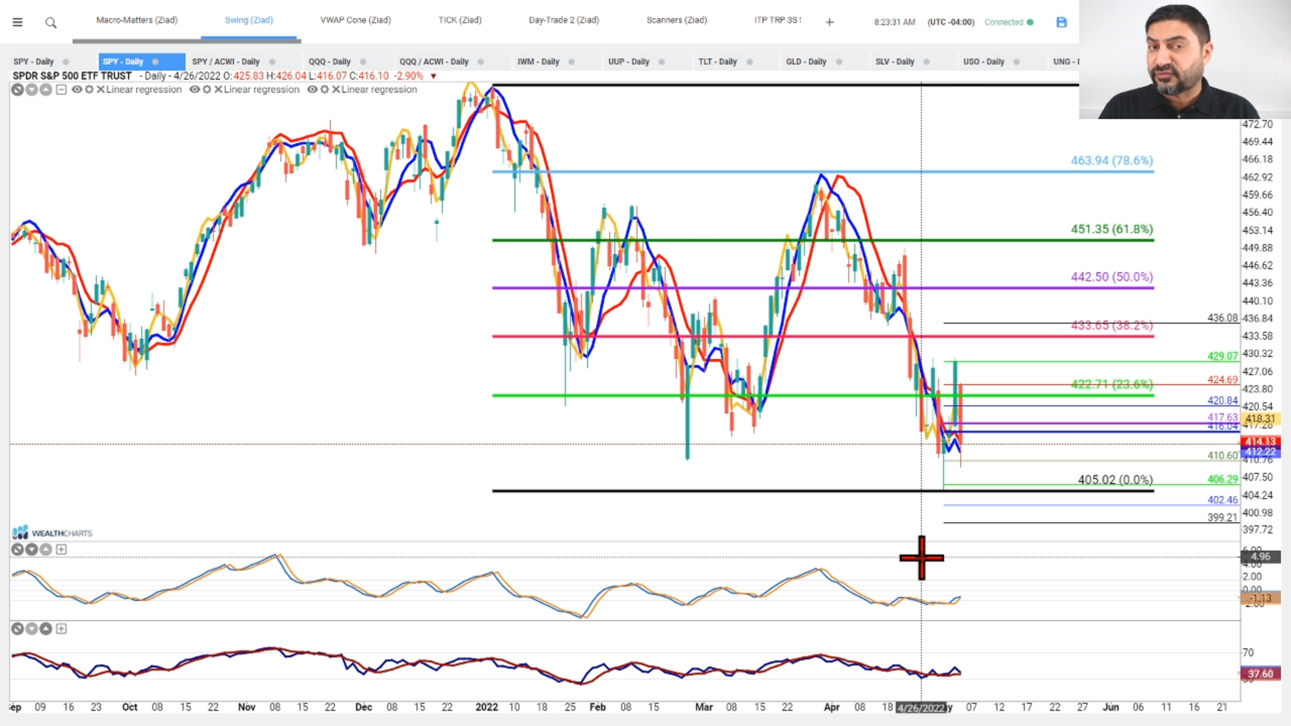Screen dimensions: 1291x726
Task: Click the green Connected status dot
Action: pyautogui.click(x=1030, y=22)
